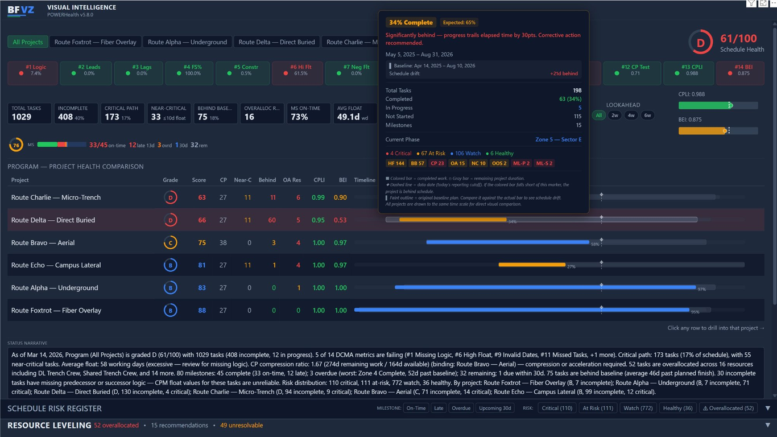Enable the 2w lookahead toggle

point(614,115)
